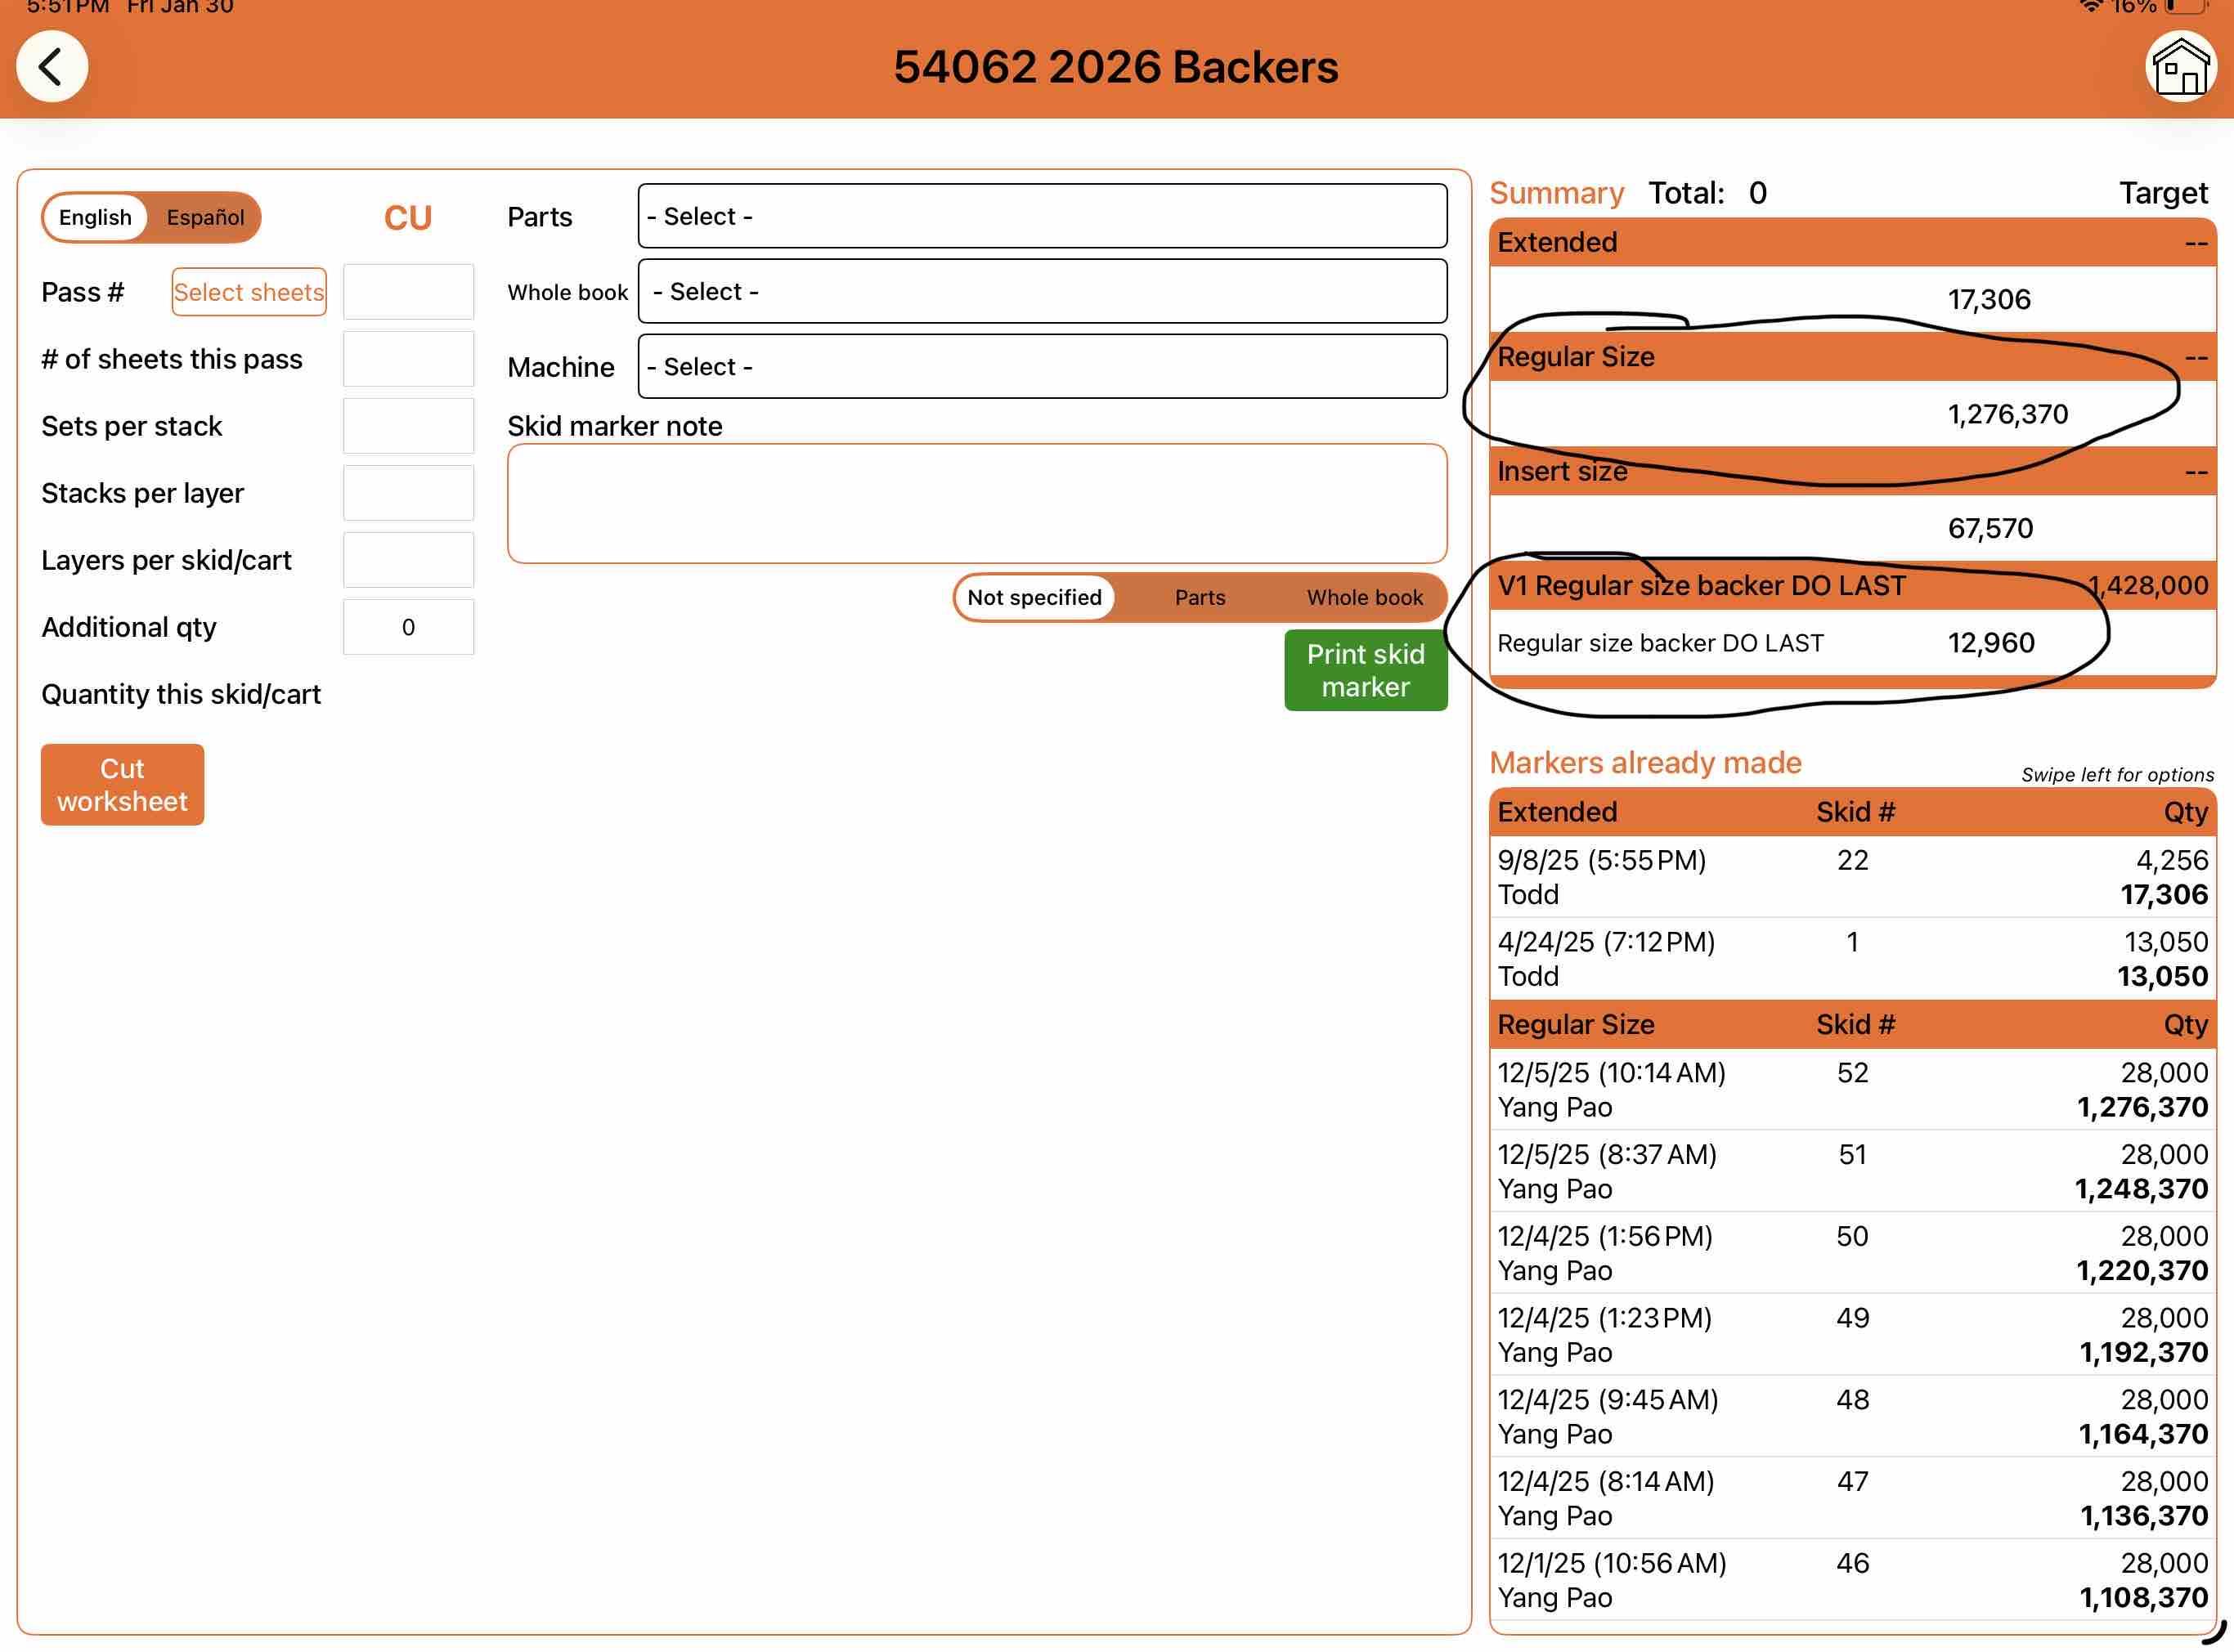Open the Parts dropdown
This screenshot has width=2234, height=1652.
pos(1042,216)
